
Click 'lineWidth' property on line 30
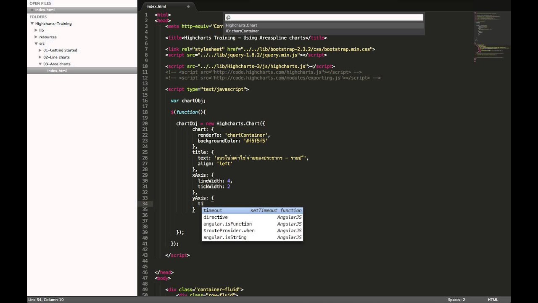coord(210,181)
